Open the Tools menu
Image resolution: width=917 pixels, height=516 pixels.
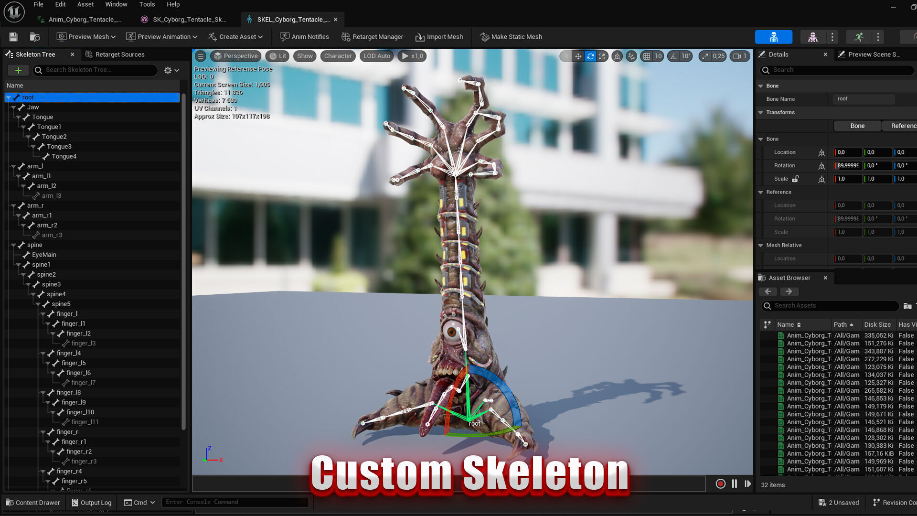[147, 4]
